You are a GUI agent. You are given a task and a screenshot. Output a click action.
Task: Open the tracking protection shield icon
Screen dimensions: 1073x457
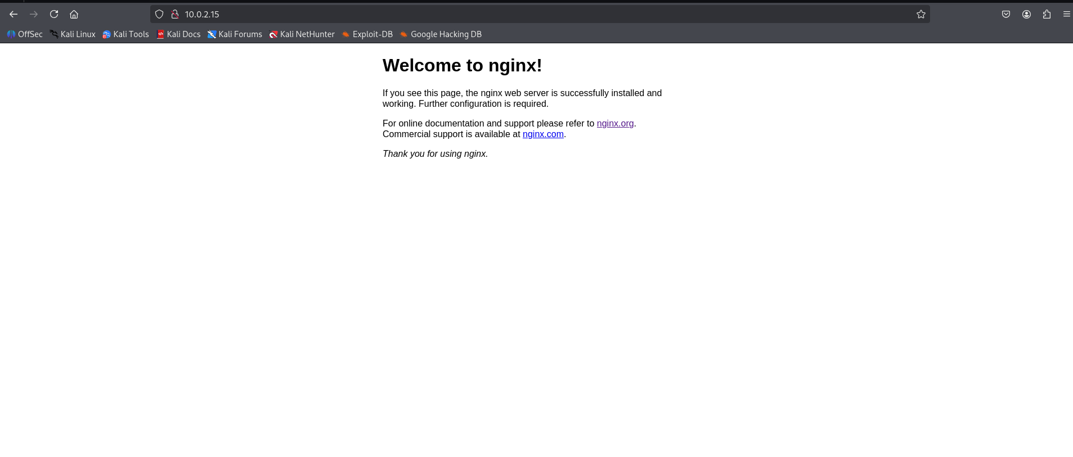(x=159, y=14)
